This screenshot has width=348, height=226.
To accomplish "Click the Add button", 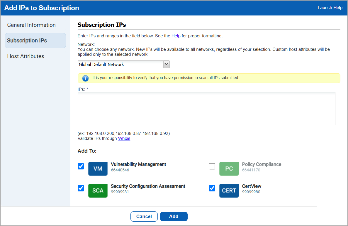I will 174,216.
